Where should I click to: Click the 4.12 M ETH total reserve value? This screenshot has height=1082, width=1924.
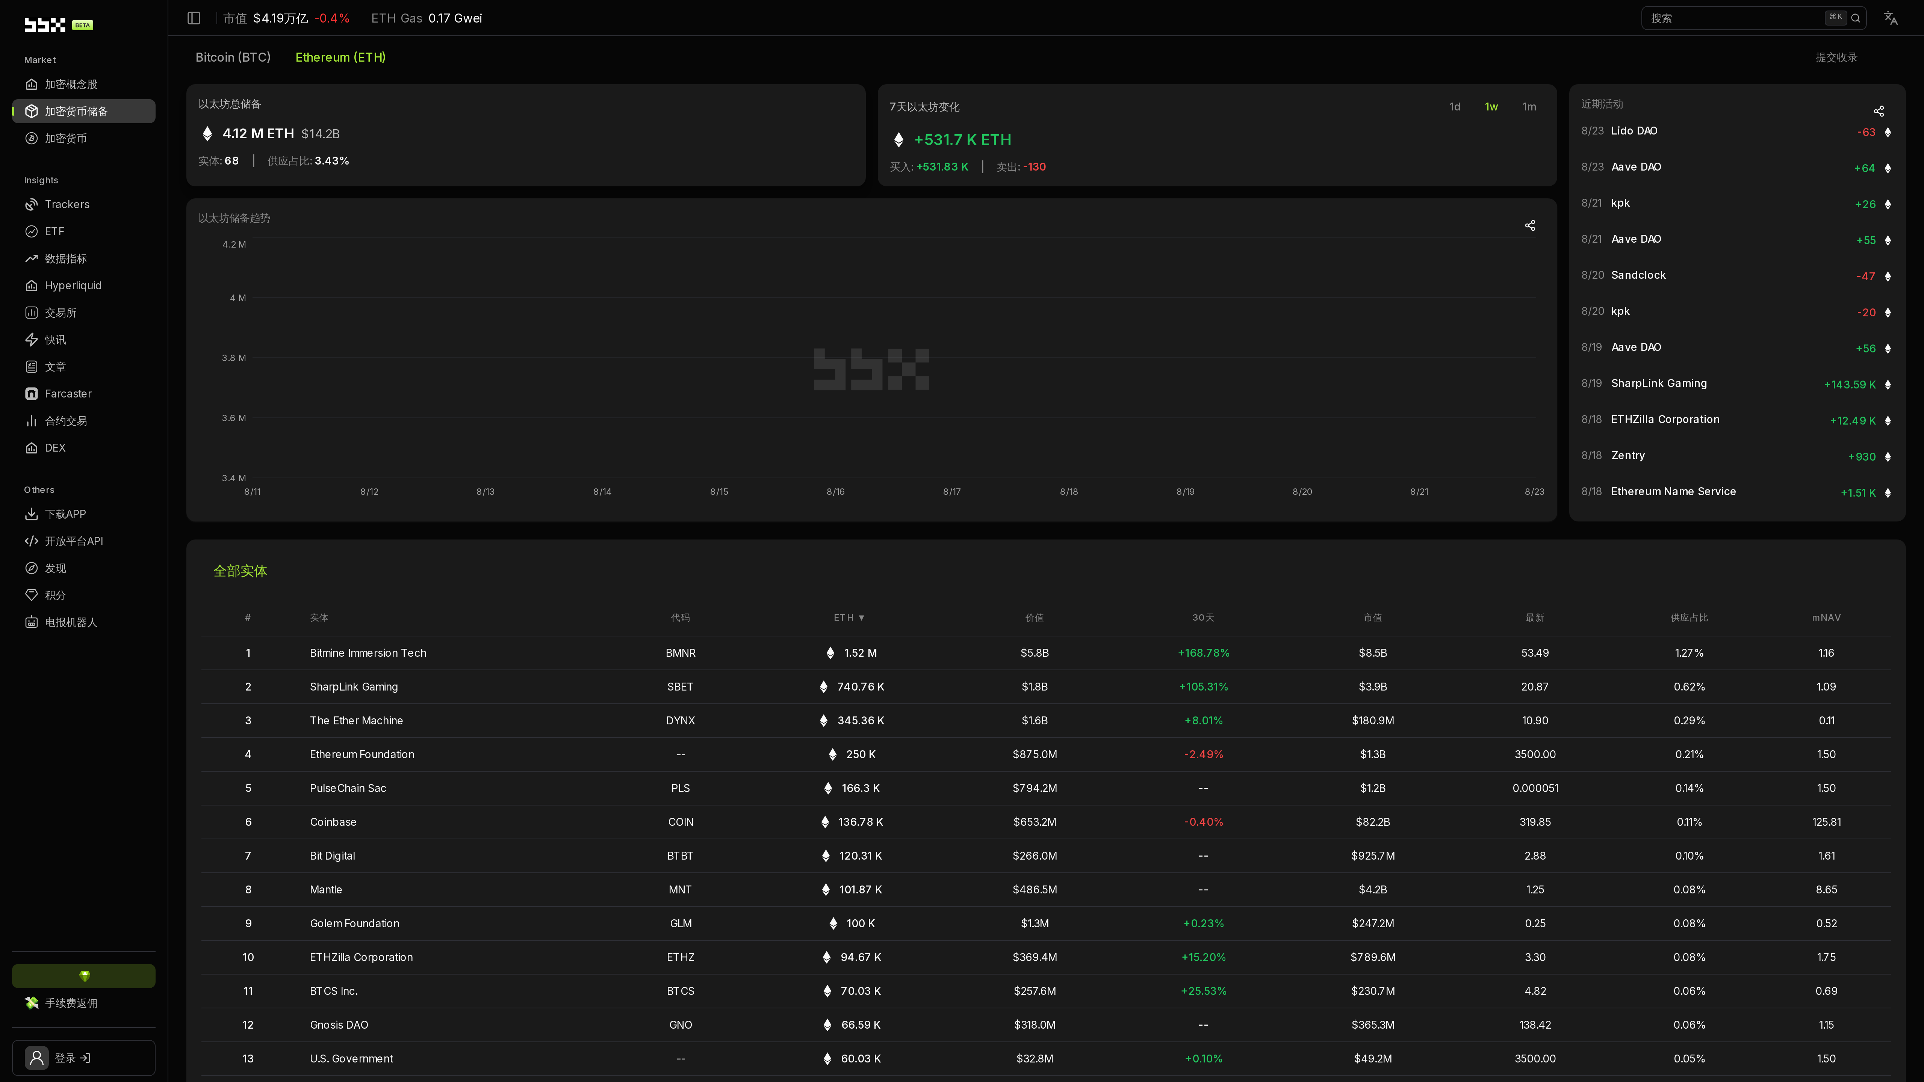coord(259,134)
